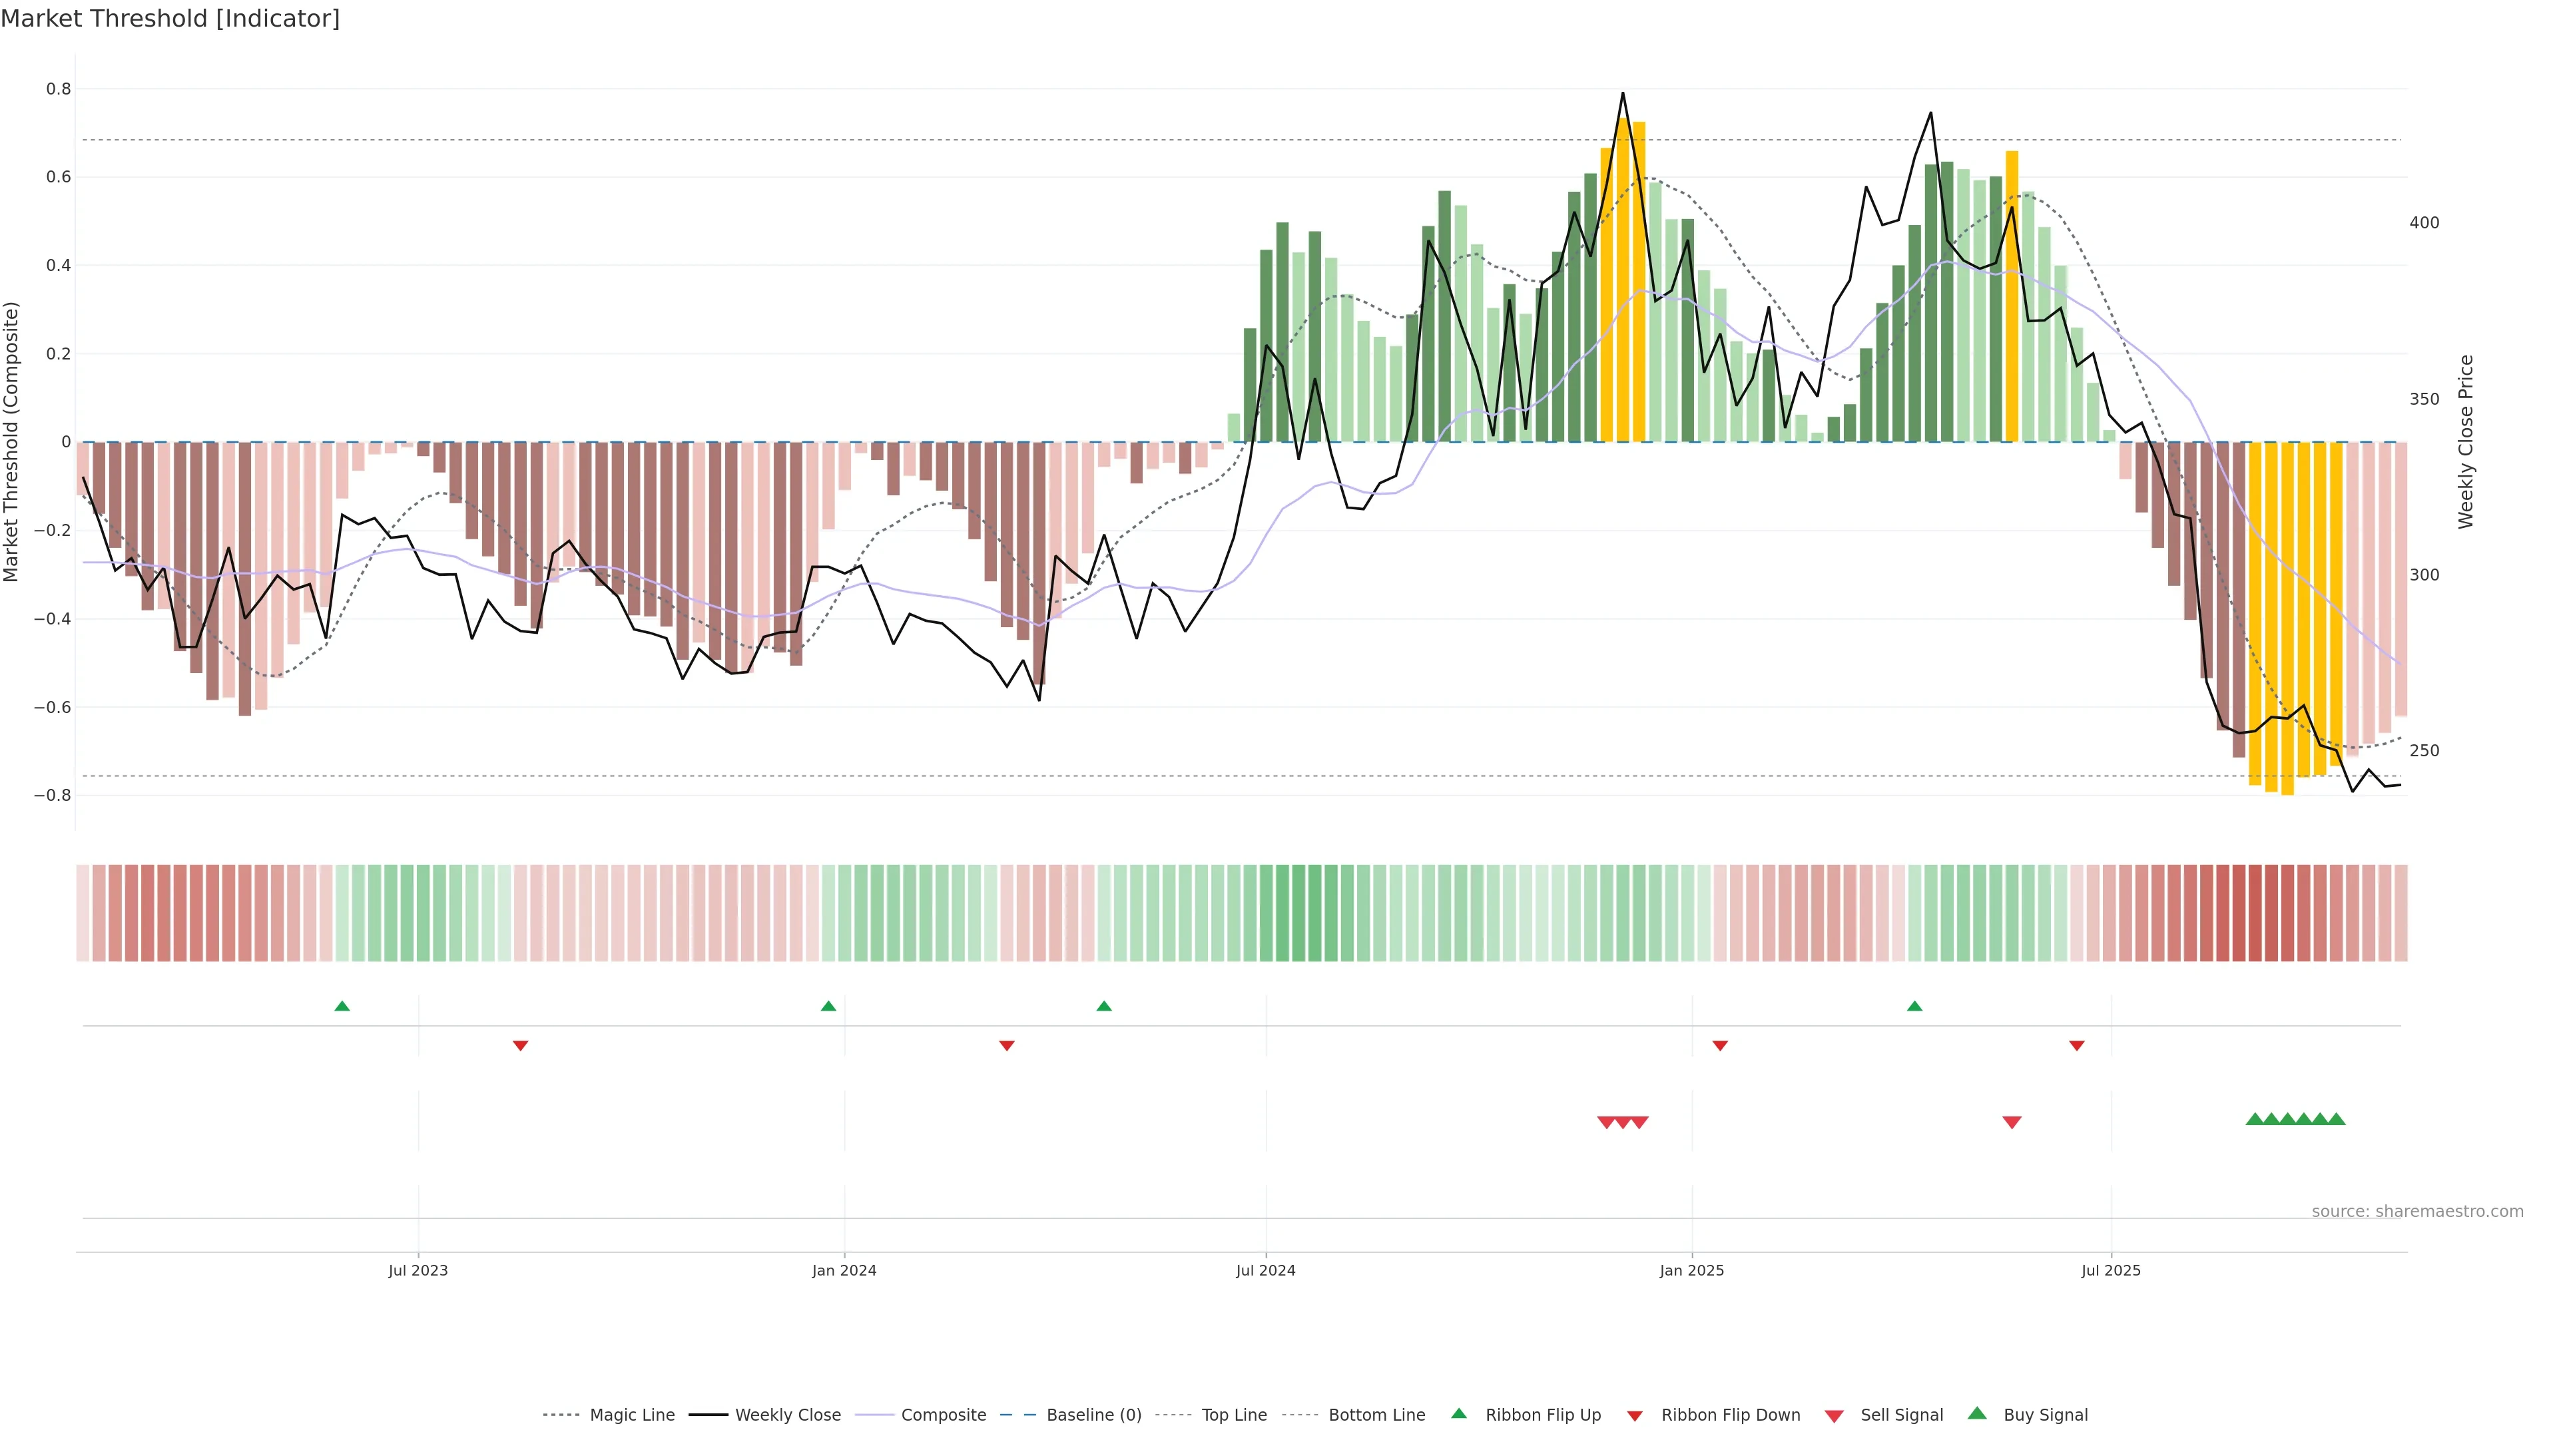The width and height of the screenshot is (2557, 1438).
Task: Click the Jan 2024 x-axis label
Action: tap(844, 1270)
